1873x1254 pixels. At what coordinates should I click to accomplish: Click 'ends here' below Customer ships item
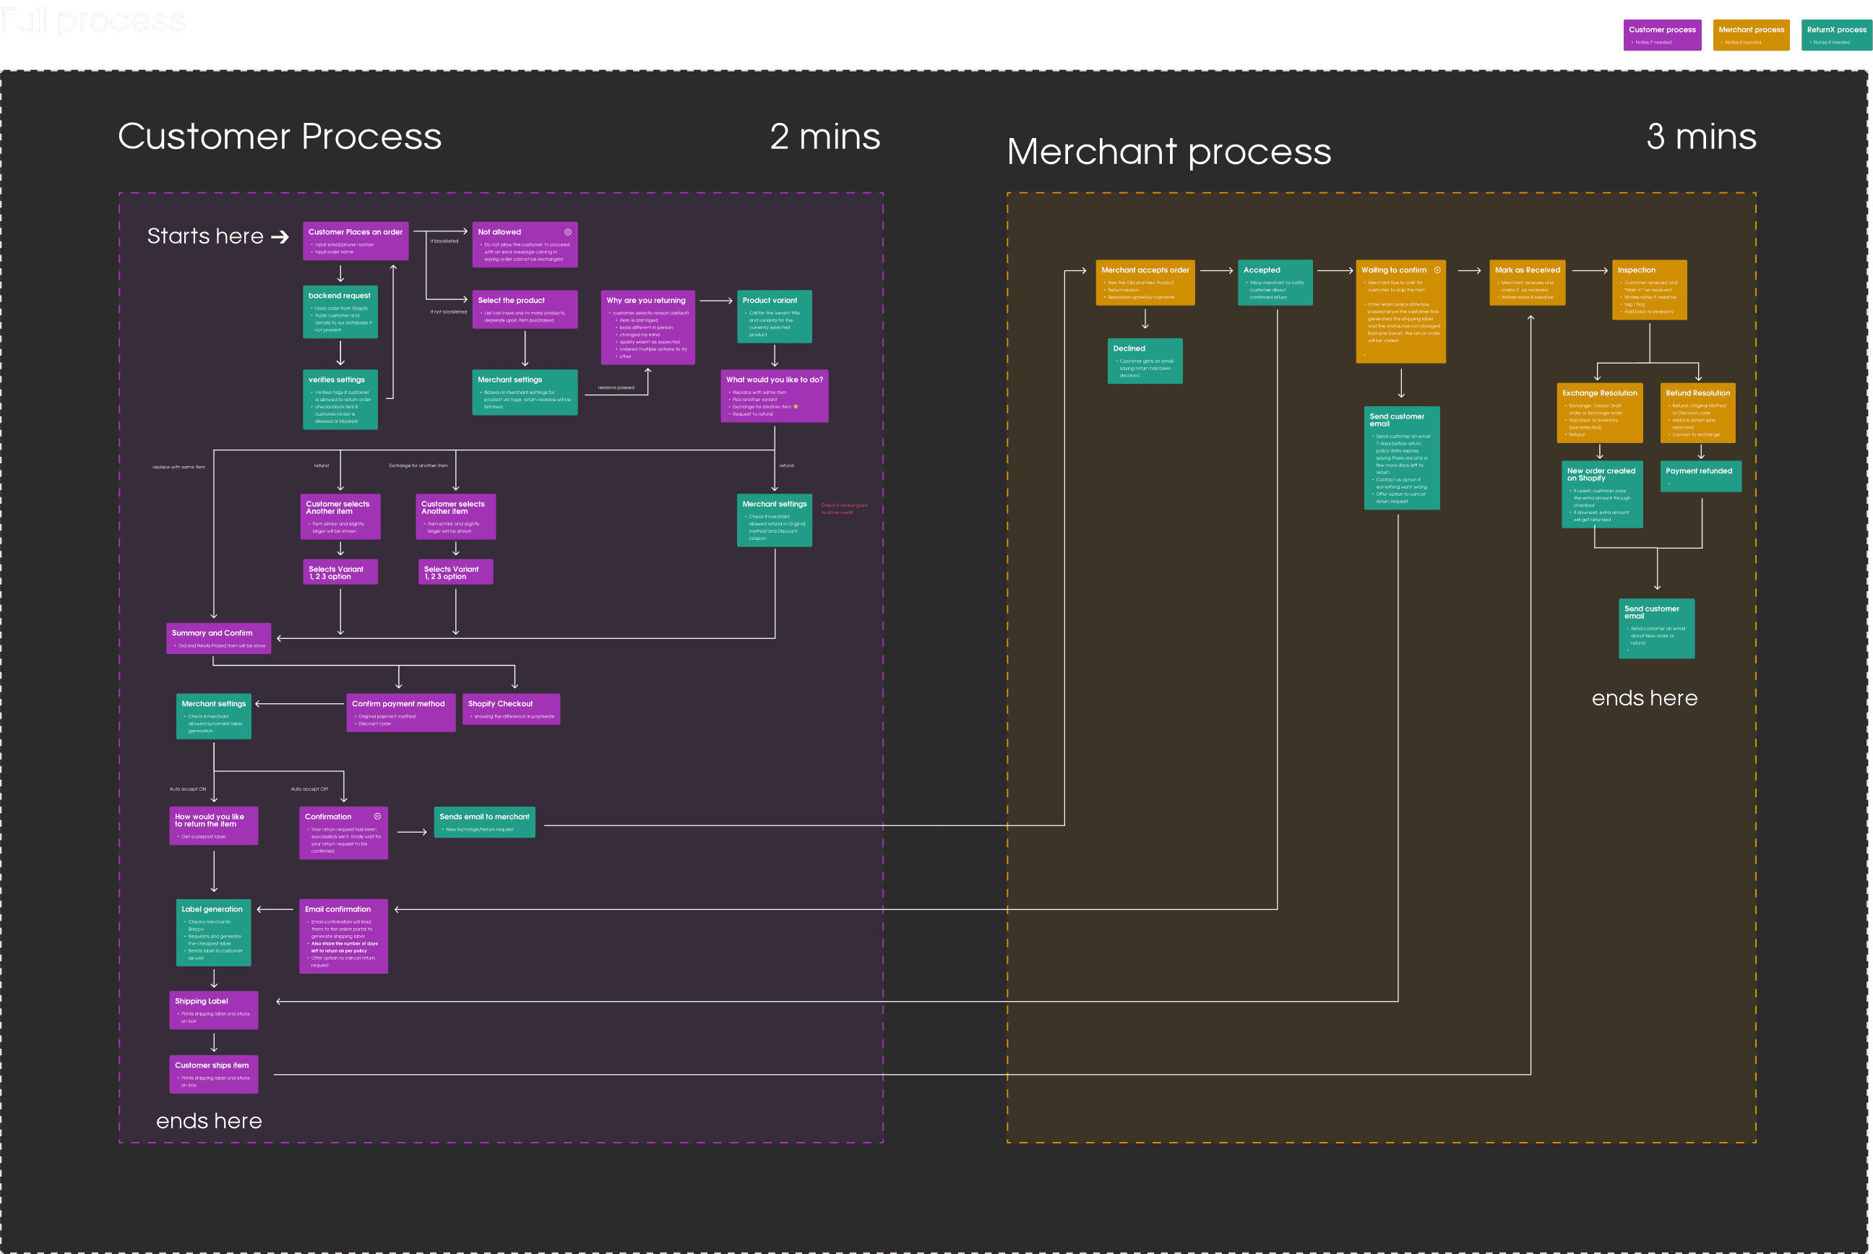209,1120
